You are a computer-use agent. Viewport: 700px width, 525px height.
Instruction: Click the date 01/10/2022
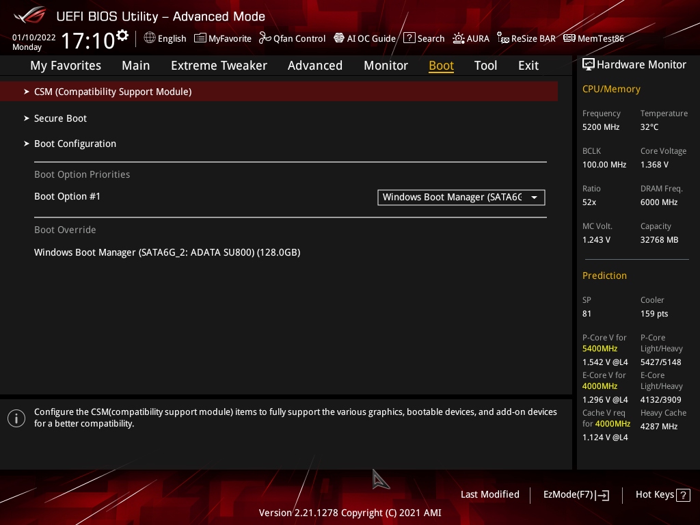[34, 38]
